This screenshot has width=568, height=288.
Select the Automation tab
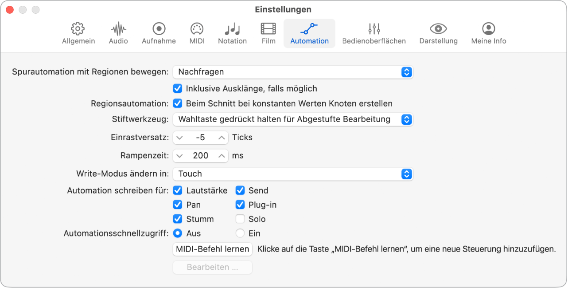[x=309, y=32]
